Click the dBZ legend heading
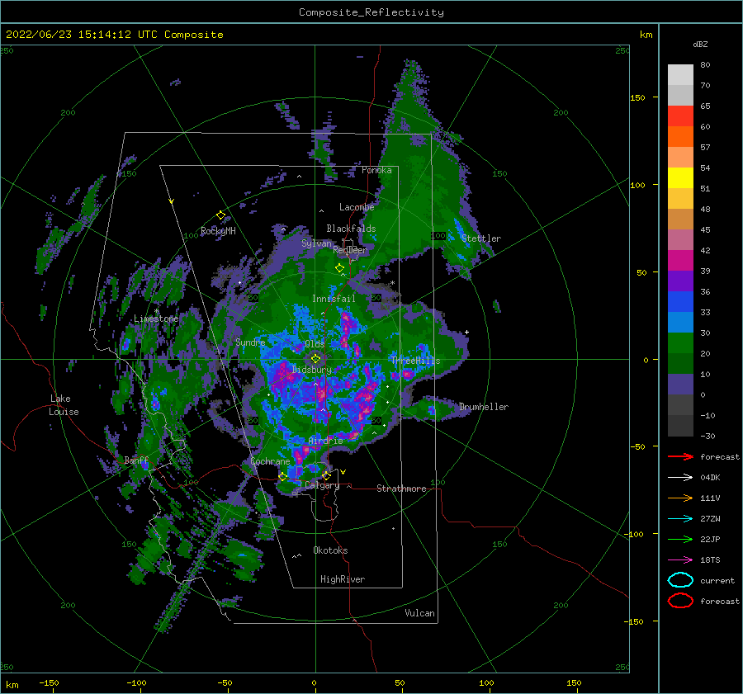Screen dimensions: 743x694 700,45
